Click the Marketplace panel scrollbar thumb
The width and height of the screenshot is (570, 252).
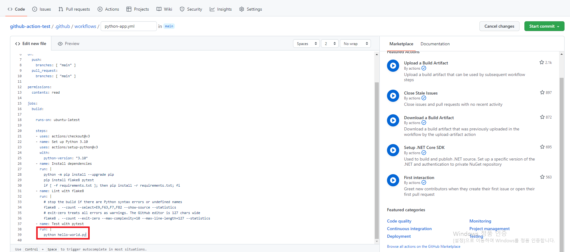(561, 164)
